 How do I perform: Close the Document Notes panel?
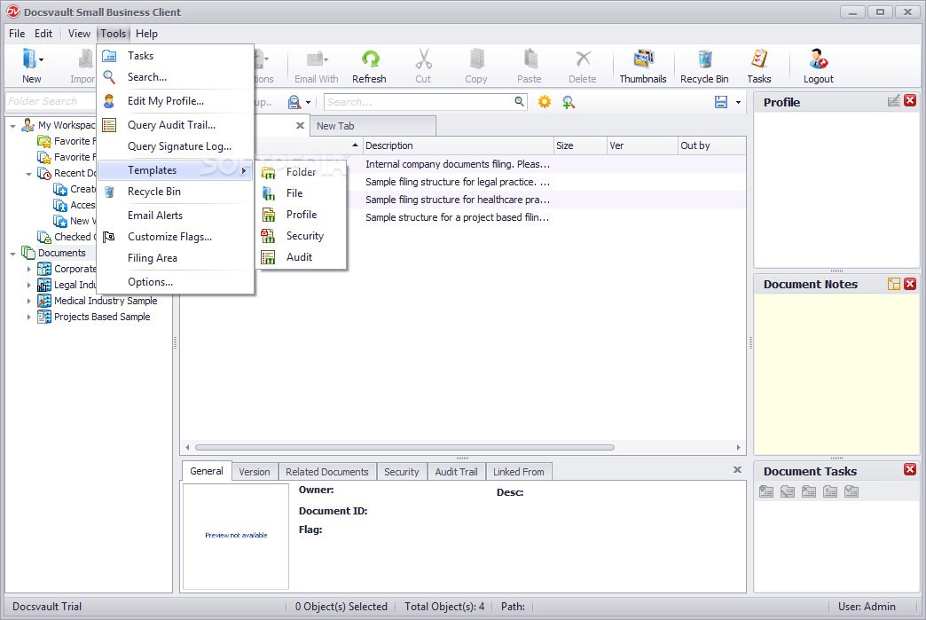pos(910,284)
